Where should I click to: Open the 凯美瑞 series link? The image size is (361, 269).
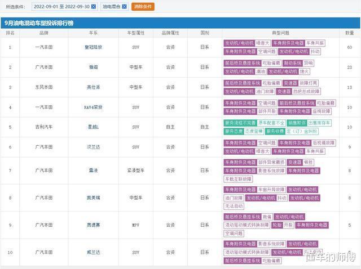(x=93, y=198)
